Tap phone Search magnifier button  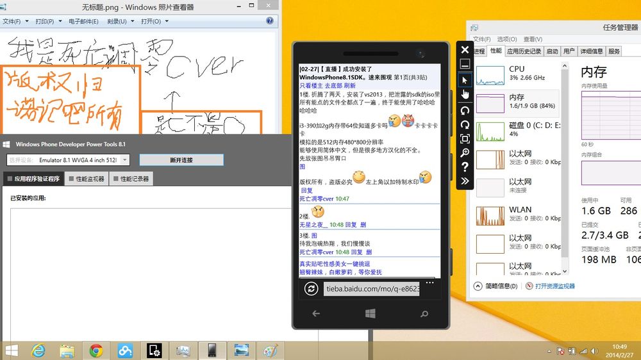coord(424,314)
